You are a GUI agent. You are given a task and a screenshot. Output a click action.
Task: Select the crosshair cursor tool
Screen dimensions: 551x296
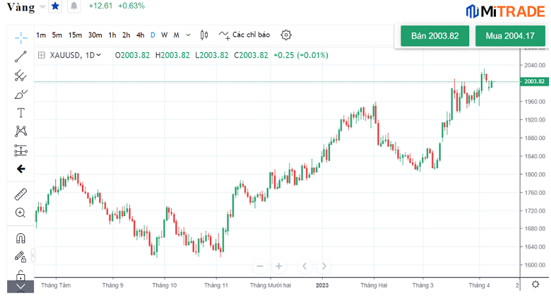pos(20,36)
